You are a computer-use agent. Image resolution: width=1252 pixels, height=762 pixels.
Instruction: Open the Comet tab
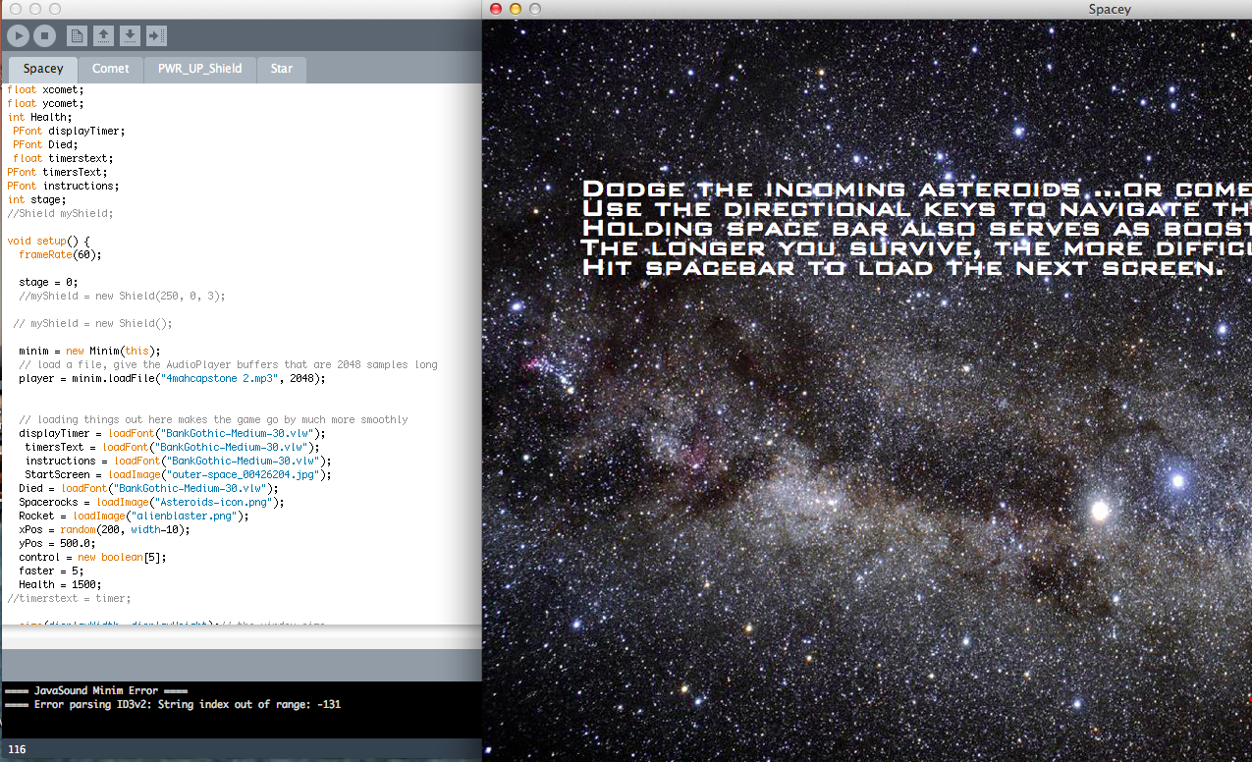click(x=111, y=69)
